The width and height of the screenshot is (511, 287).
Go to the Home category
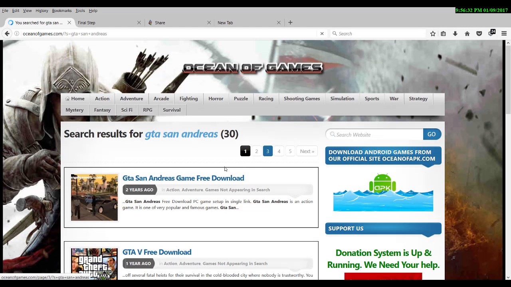point(75,99)
